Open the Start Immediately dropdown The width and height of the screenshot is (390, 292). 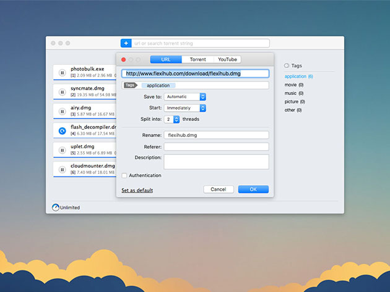(185, 108)
